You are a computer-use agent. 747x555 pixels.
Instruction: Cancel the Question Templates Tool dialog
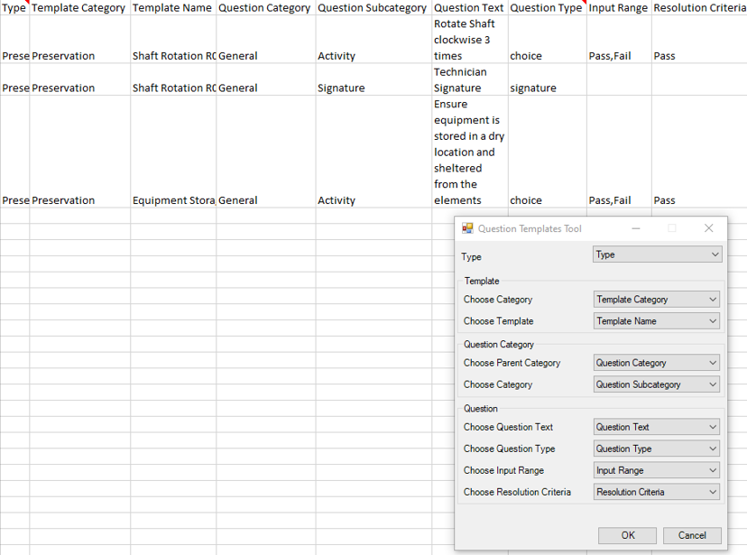click(x=692, y=535)
